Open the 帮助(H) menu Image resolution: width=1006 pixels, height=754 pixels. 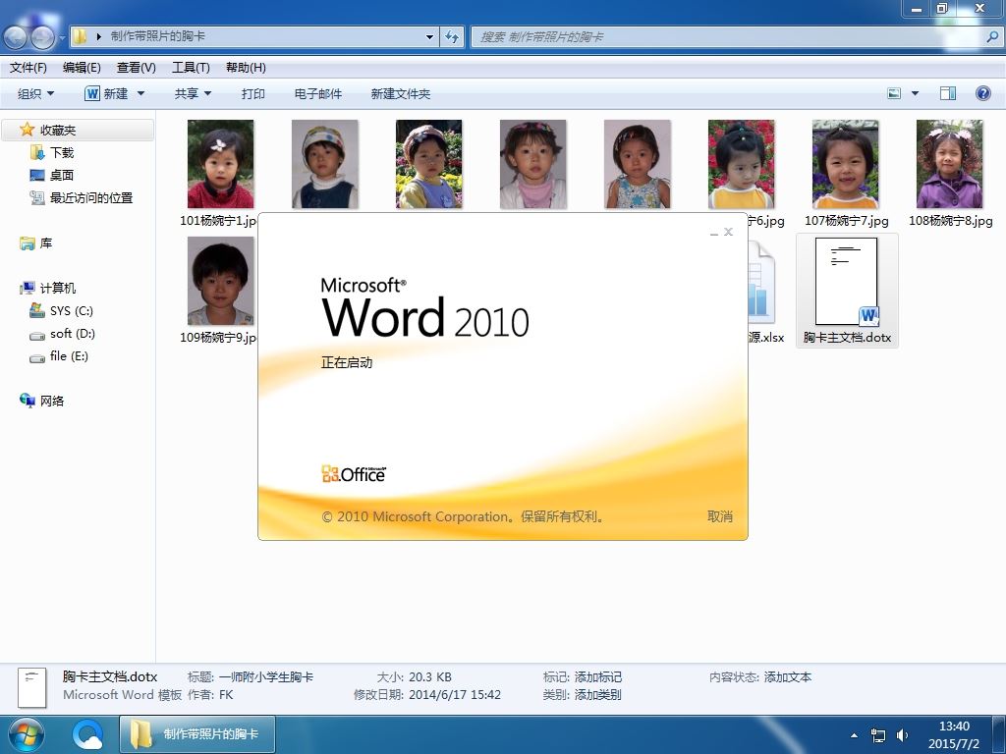[x=246, y=68]
